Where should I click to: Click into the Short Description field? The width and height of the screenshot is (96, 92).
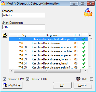click(x=24, y=27)
